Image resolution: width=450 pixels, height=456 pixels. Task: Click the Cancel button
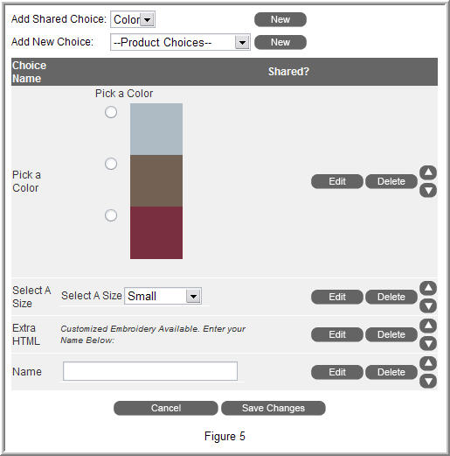[x=166, y=408]
